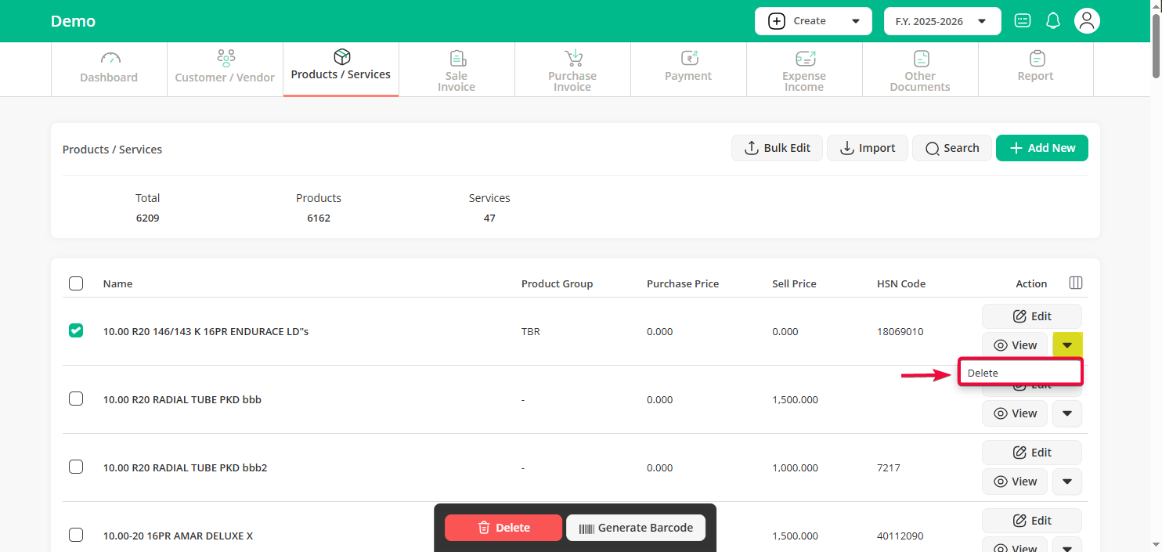View the RADIAL TUBE PKD bbb product

pyautogui.click(x=1015, y=413)
